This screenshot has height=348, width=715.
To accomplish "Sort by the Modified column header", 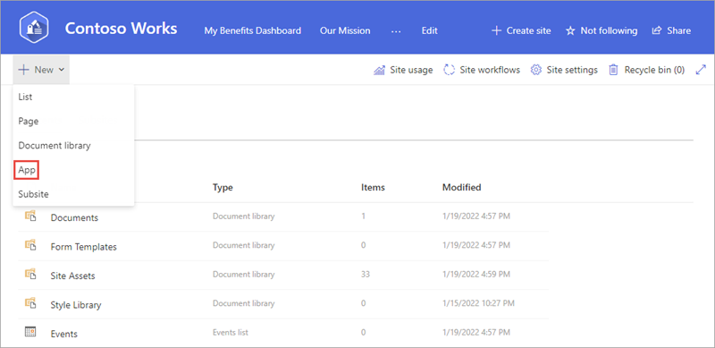I will pos(461,187).
